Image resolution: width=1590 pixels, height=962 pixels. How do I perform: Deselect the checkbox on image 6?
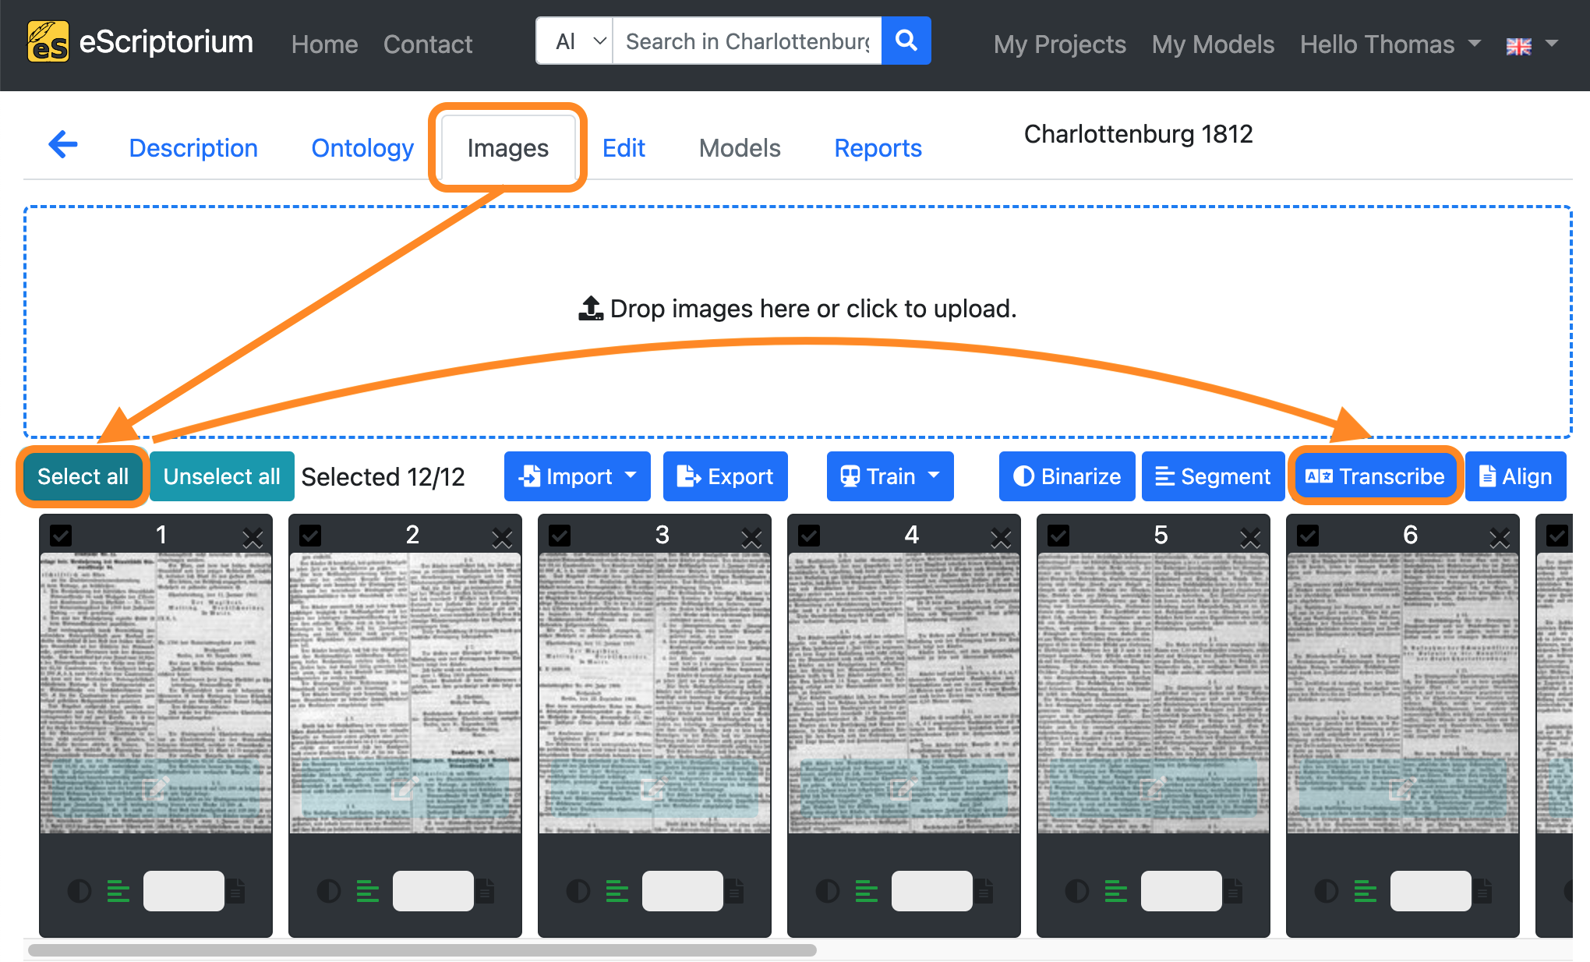point(1308,536)
